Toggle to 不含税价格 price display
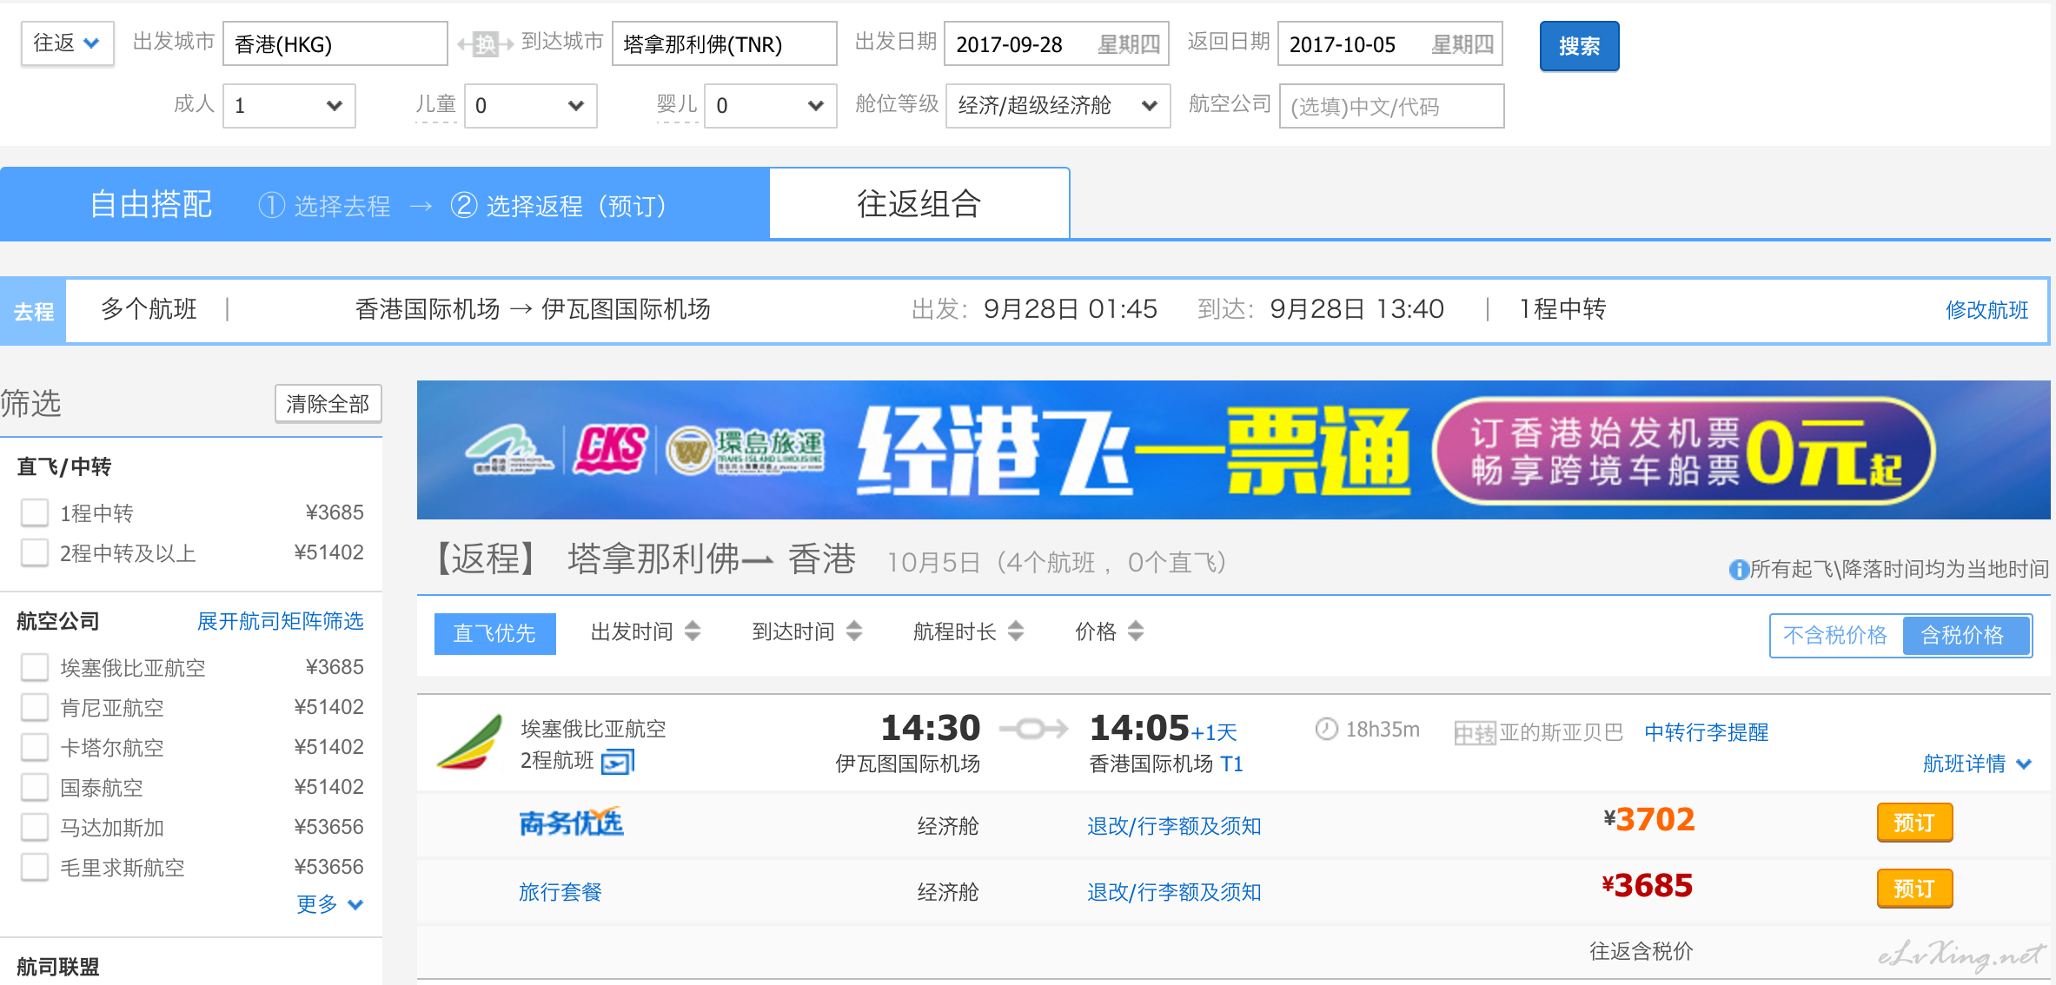The image size is (2056, 985). (1835, 636)
